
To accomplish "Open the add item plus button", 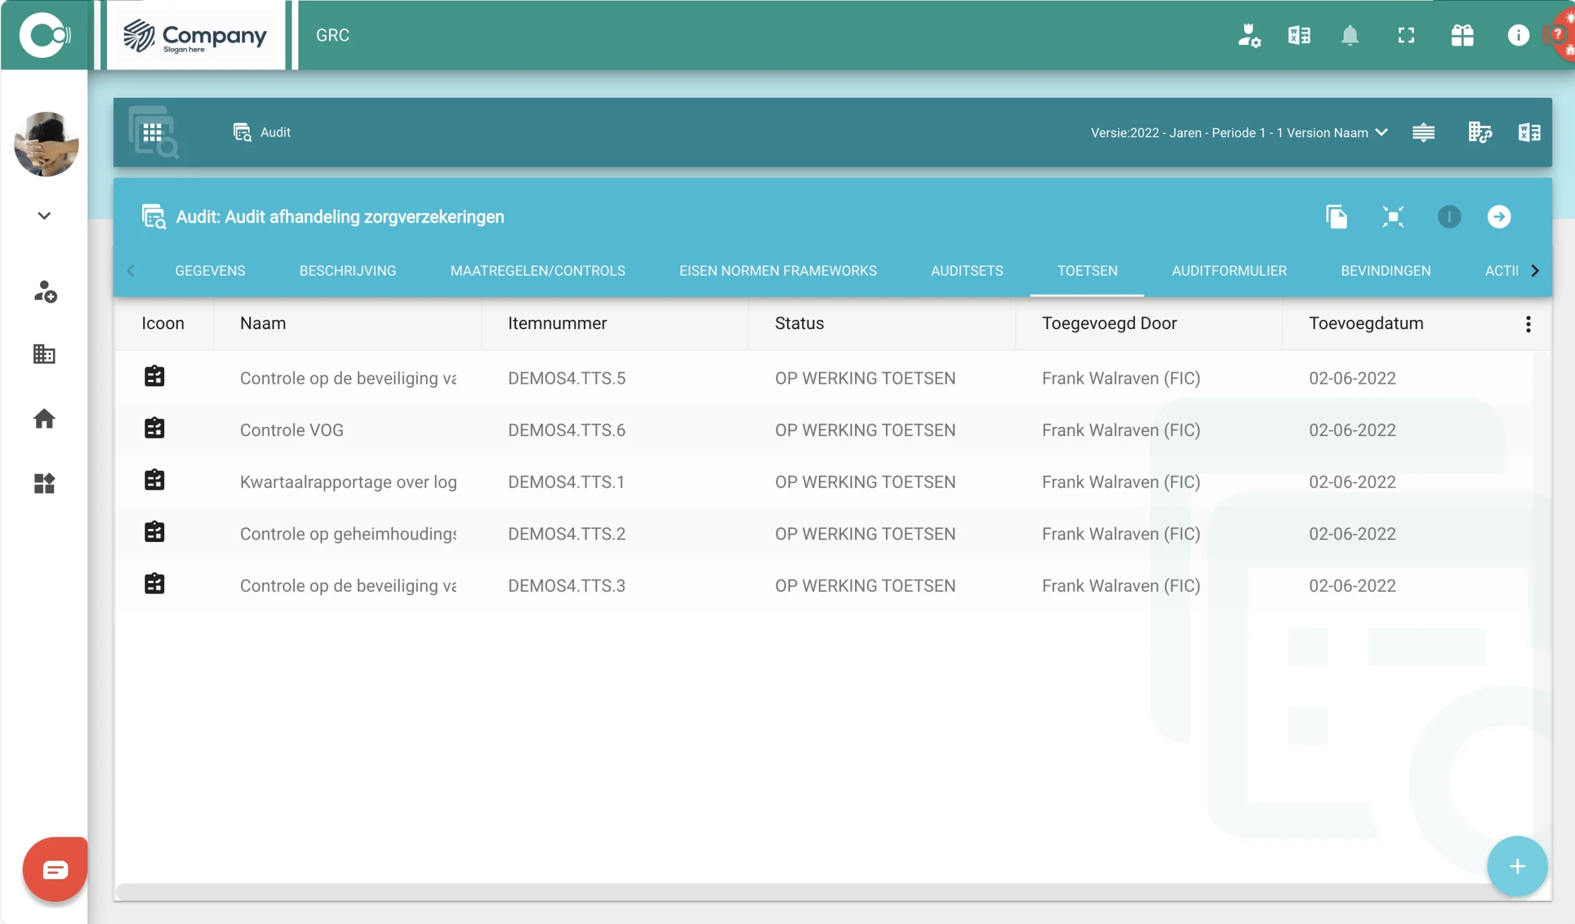I will pyautogui.click(x=1518, y=867).
